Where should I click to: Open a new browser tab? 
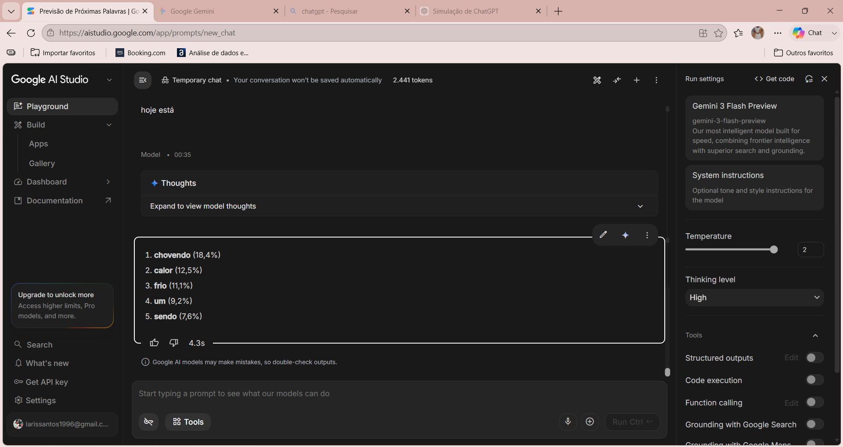coord(558,11)
